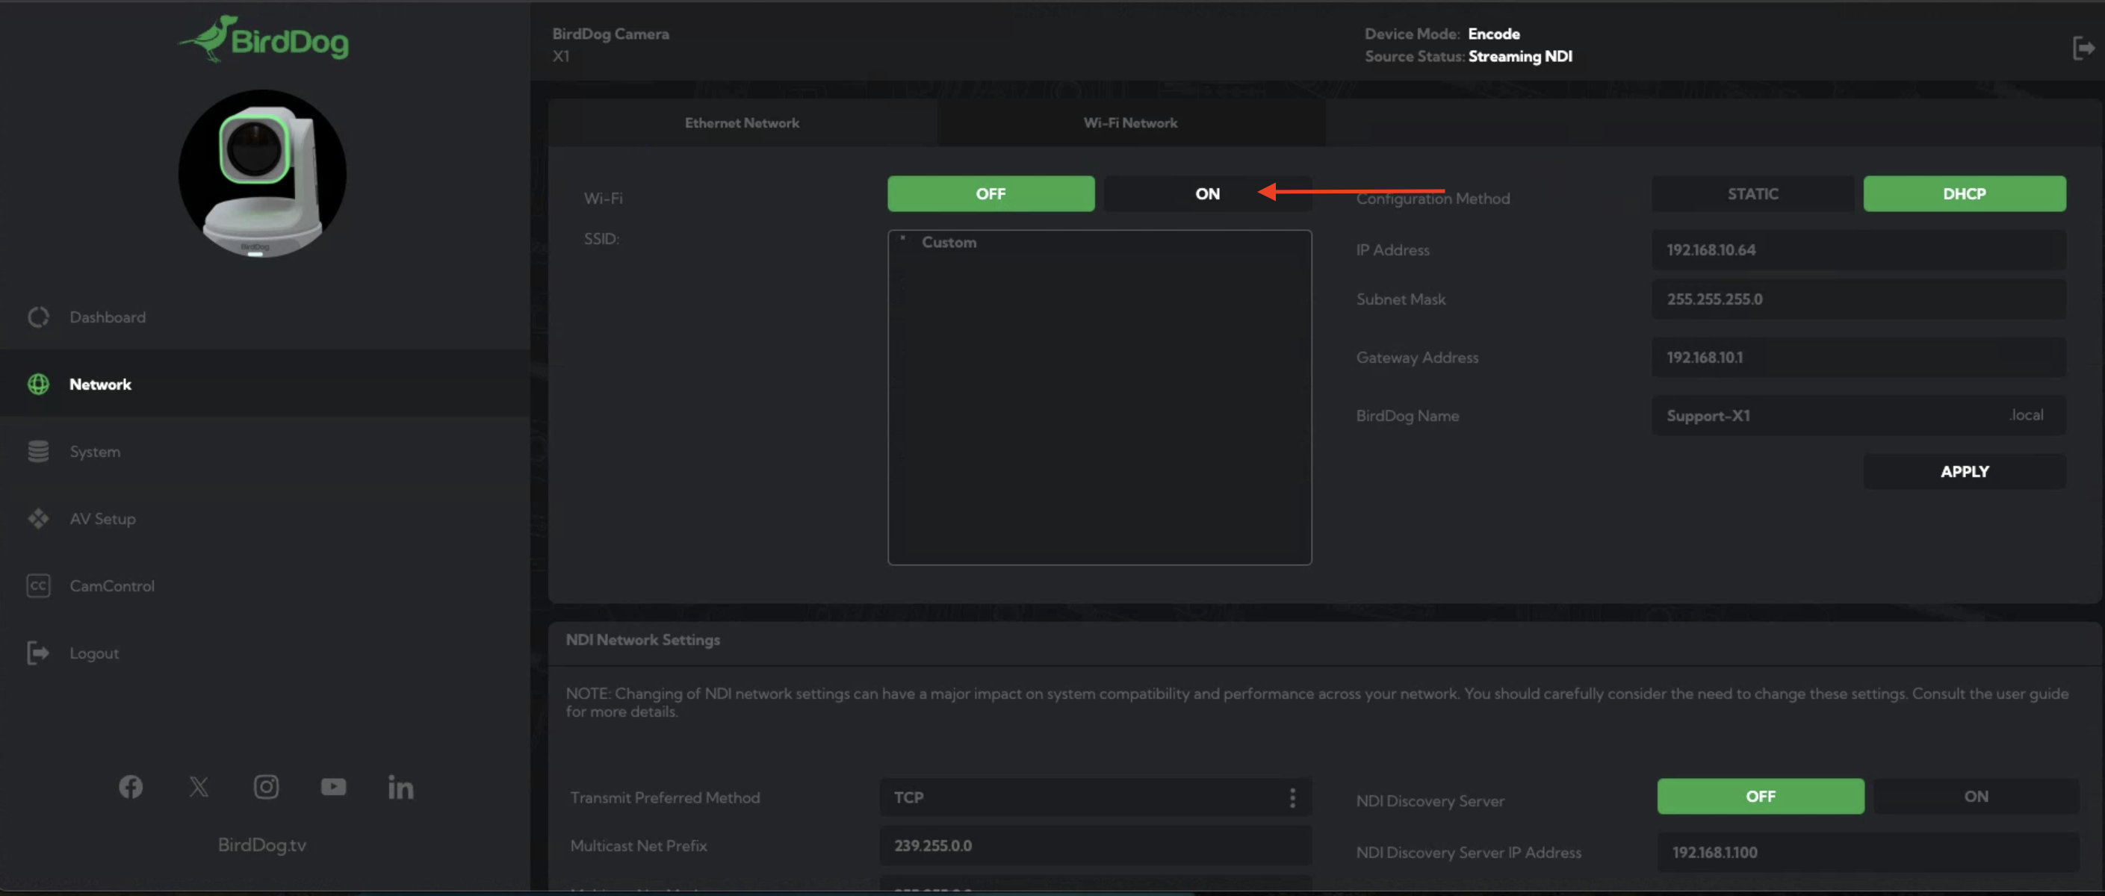The height and width of the screenshot is (896, 2105).
Task: Click the LinkedIn icon
Action: pyautogui.click(x=400, y=786)
